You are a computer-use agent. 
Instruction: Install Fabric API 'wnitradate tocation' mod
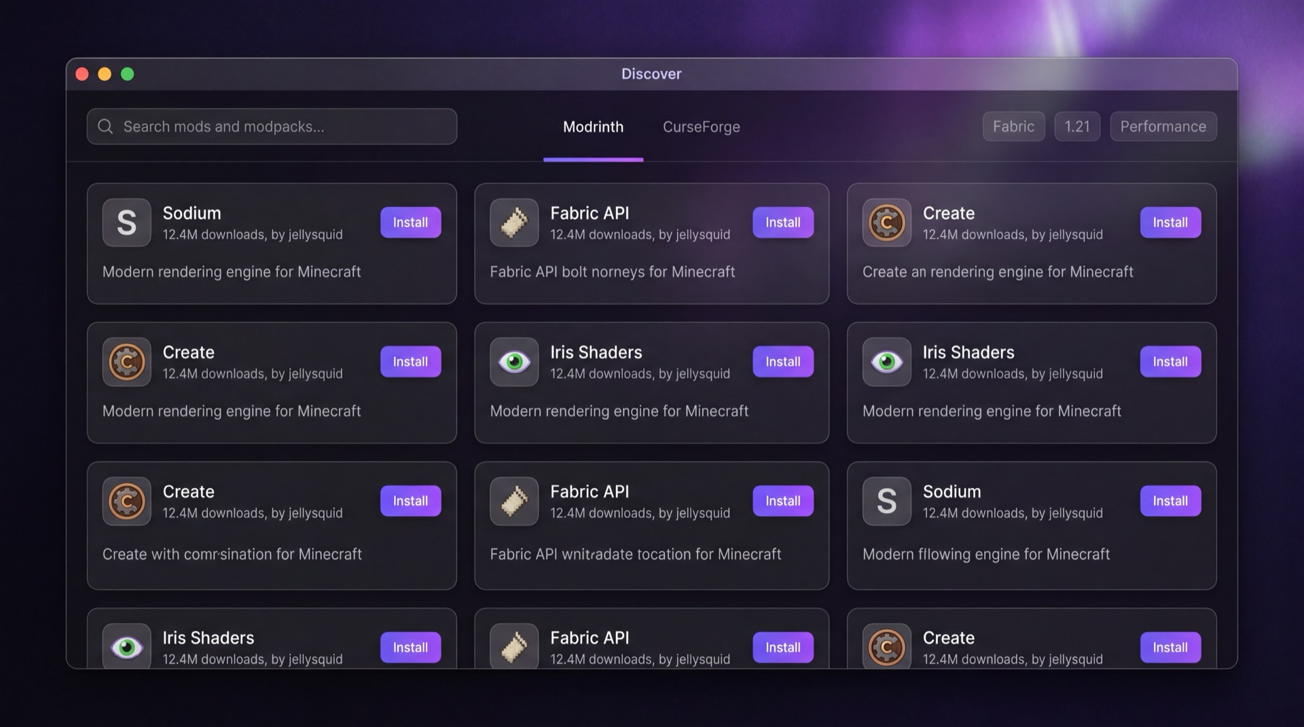coord(783,501)
